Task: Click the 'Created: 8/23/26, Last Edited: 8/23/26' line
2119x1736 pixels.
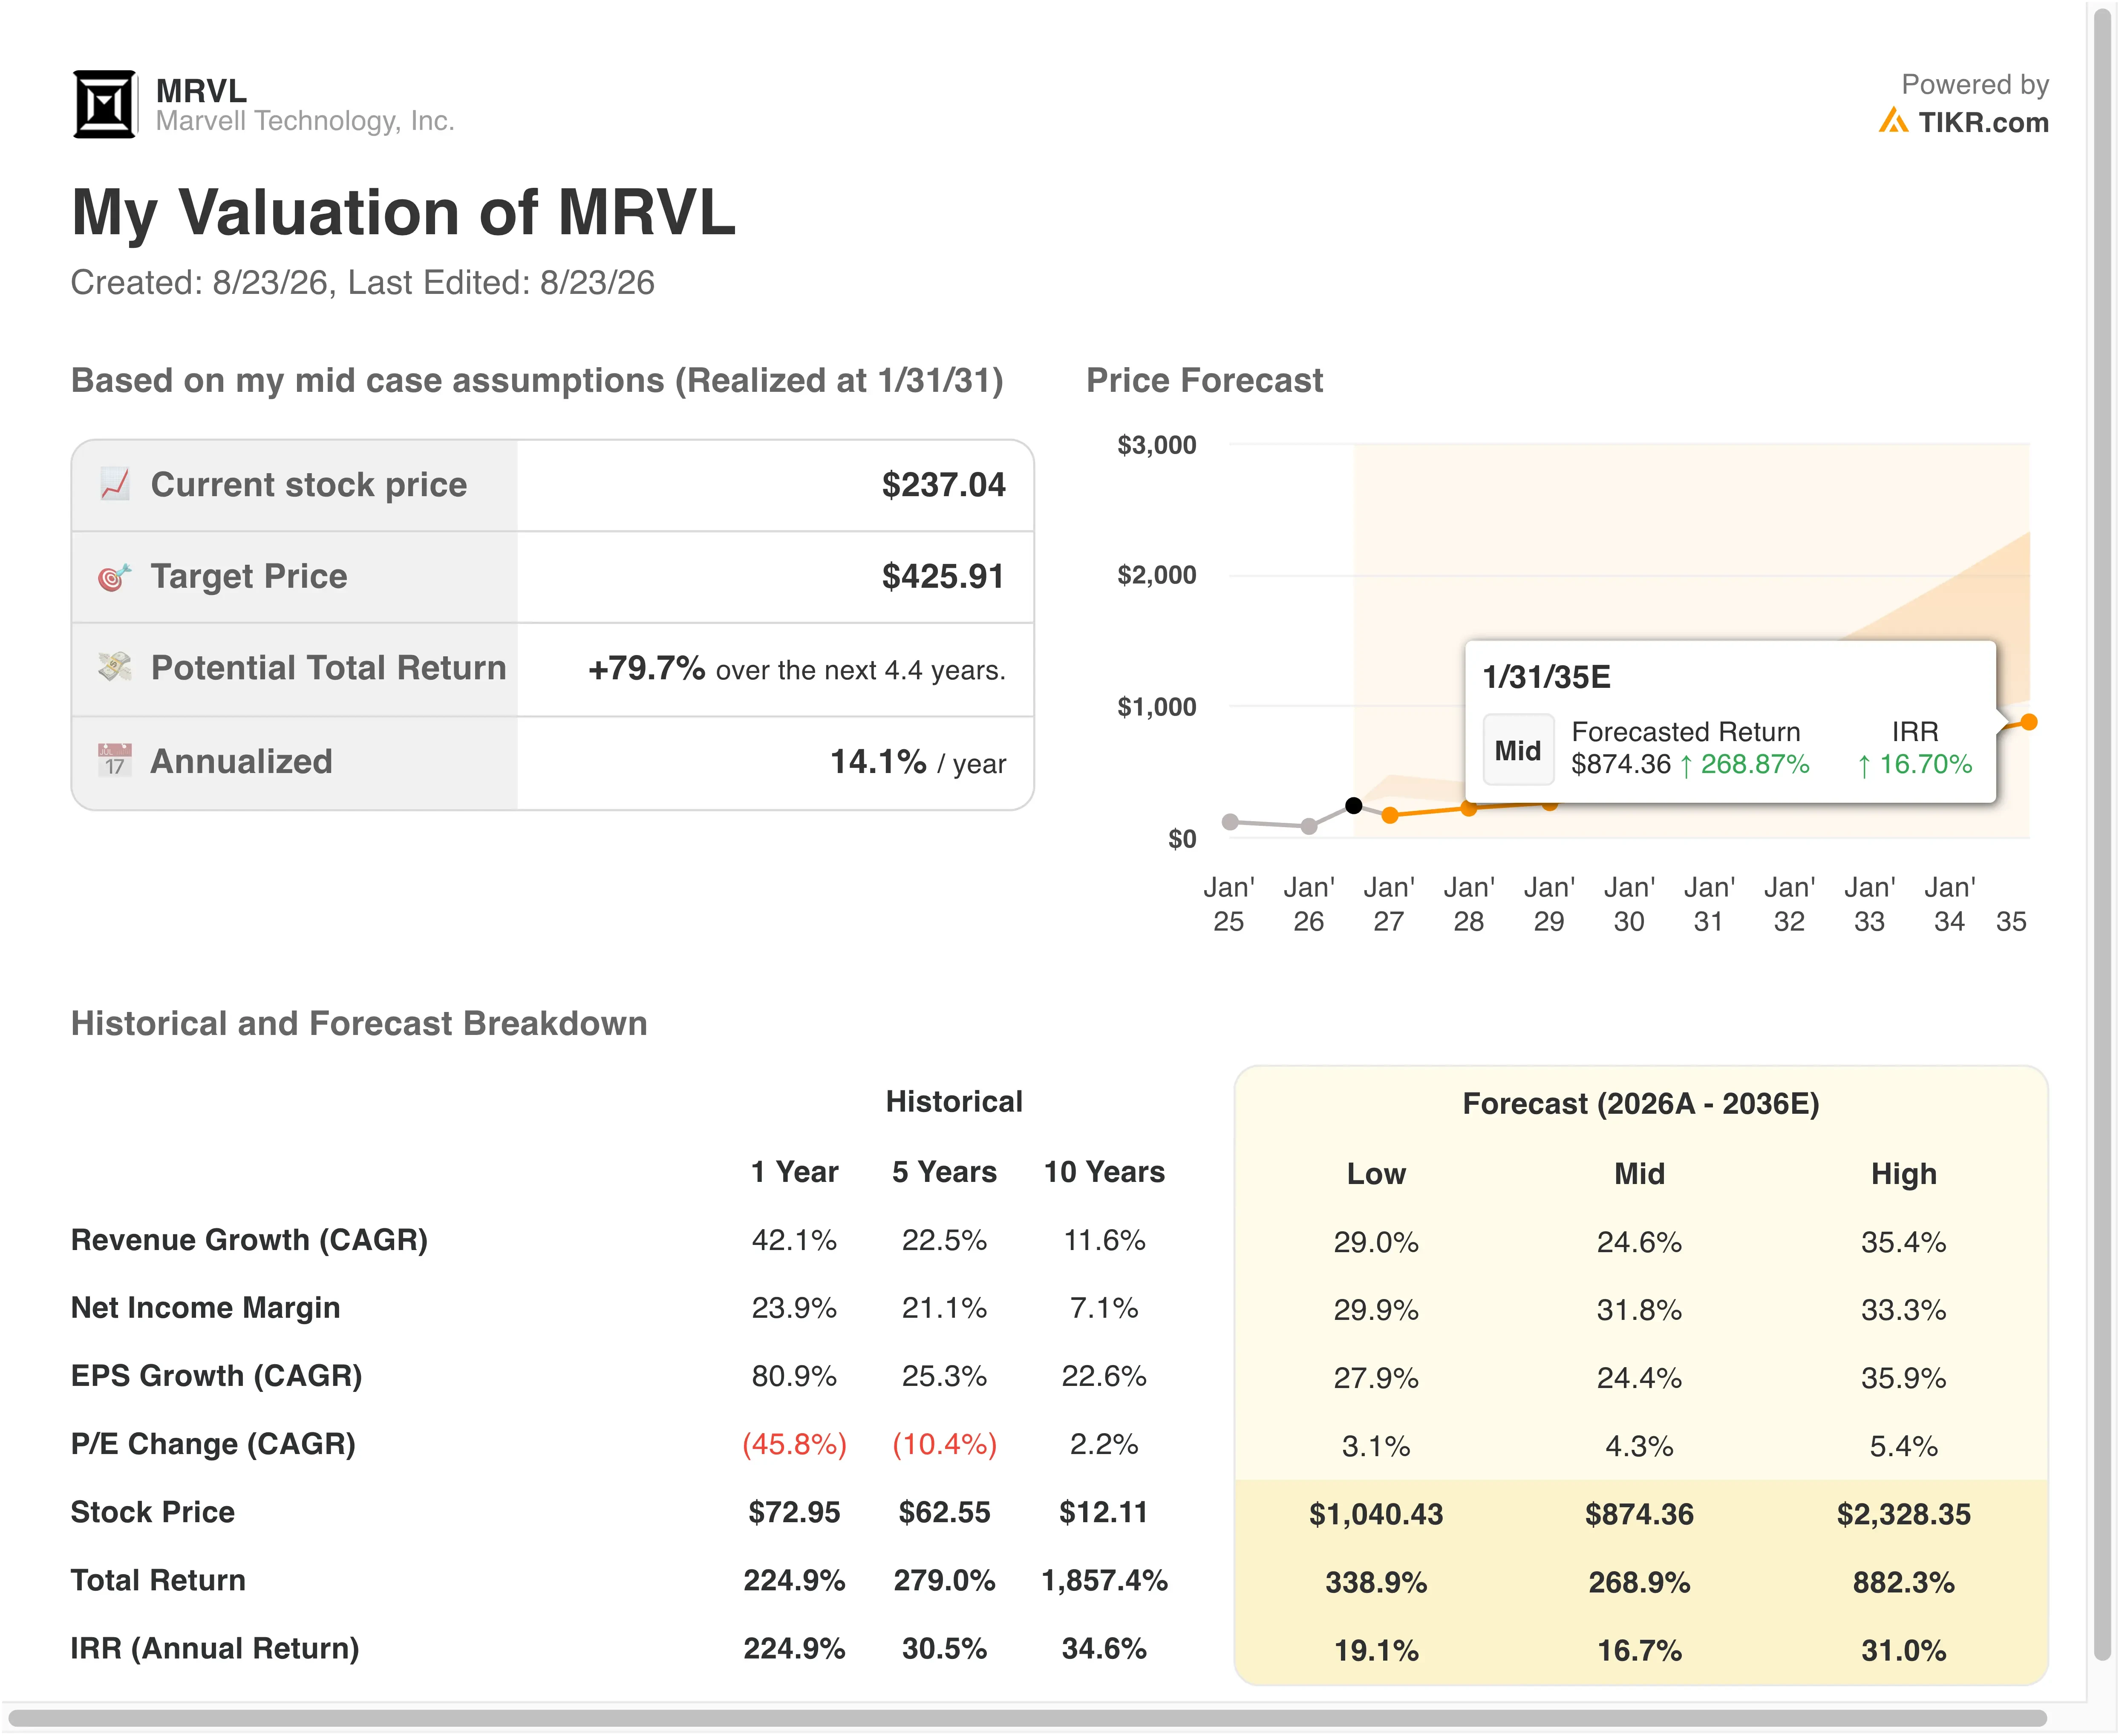Action: pyautogui.click(x=362, y=283)
